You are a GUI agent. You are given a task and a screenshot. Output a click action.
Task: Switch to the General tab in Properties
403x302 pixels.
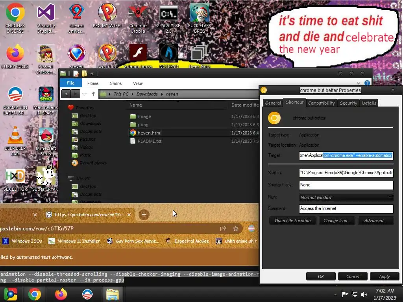point(273,103)
